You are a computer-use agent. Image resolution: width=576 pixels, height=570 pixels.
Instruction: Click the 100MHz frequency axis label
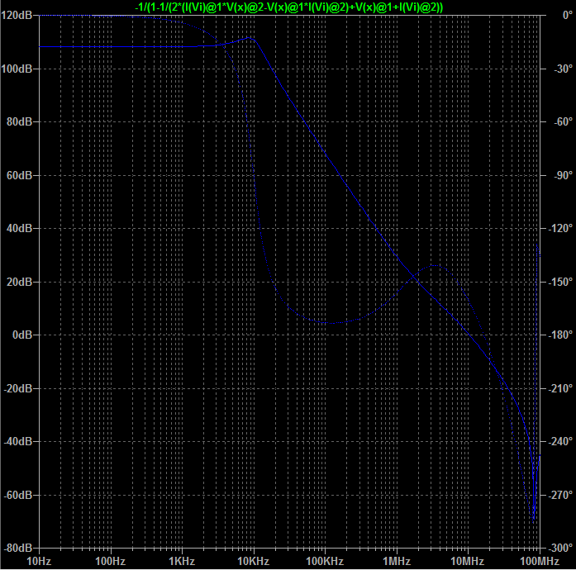(x=540, y=561)
